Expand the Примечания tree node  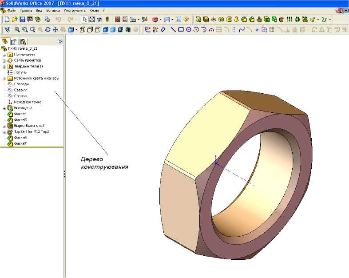click(x=4, y=55)
